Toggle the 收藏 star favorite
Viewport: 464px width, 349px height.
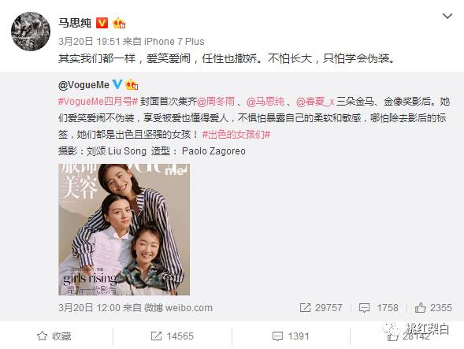coord(54,336)
